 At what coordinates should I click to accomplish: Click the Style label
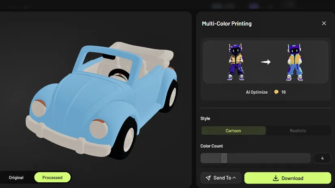[205, 118]
